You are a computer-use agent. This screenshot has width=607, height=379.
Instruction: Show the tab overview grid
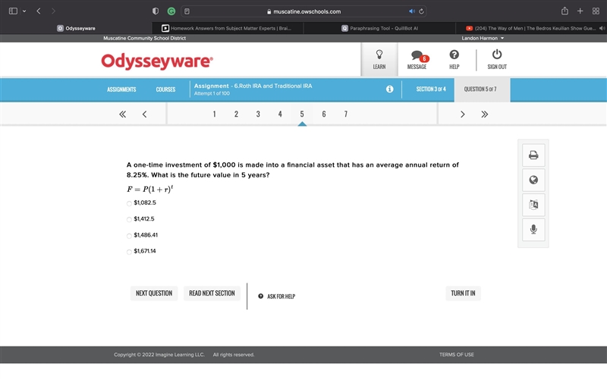(x=596, y=11)
